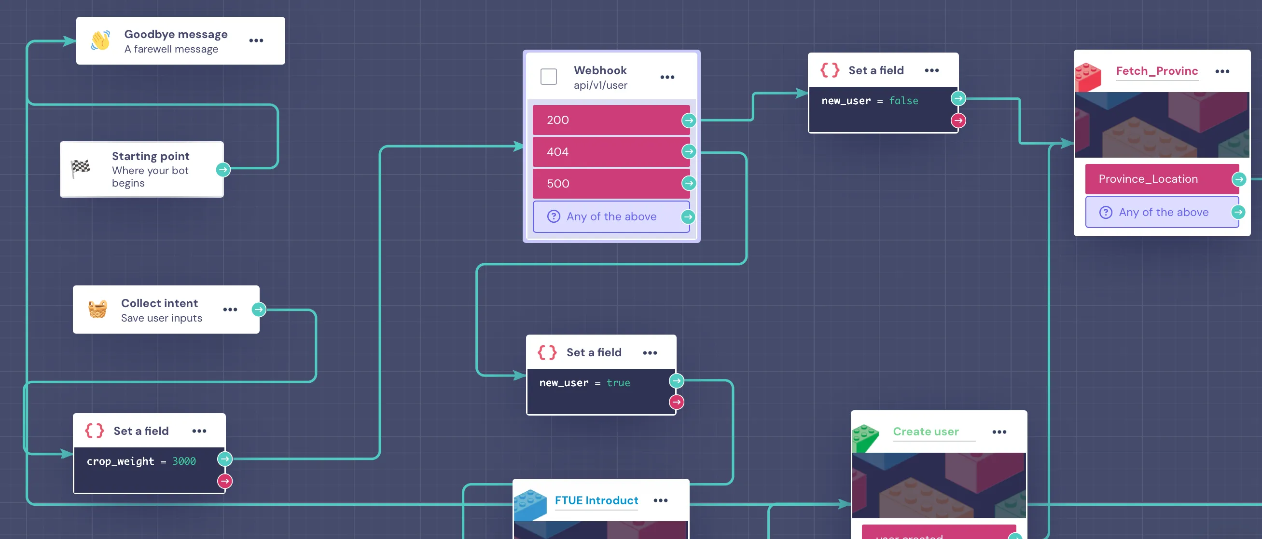Click the question mark icon on Webhook's Any of the above
The height and width of the screenshot is (539, 1262).
553,216
